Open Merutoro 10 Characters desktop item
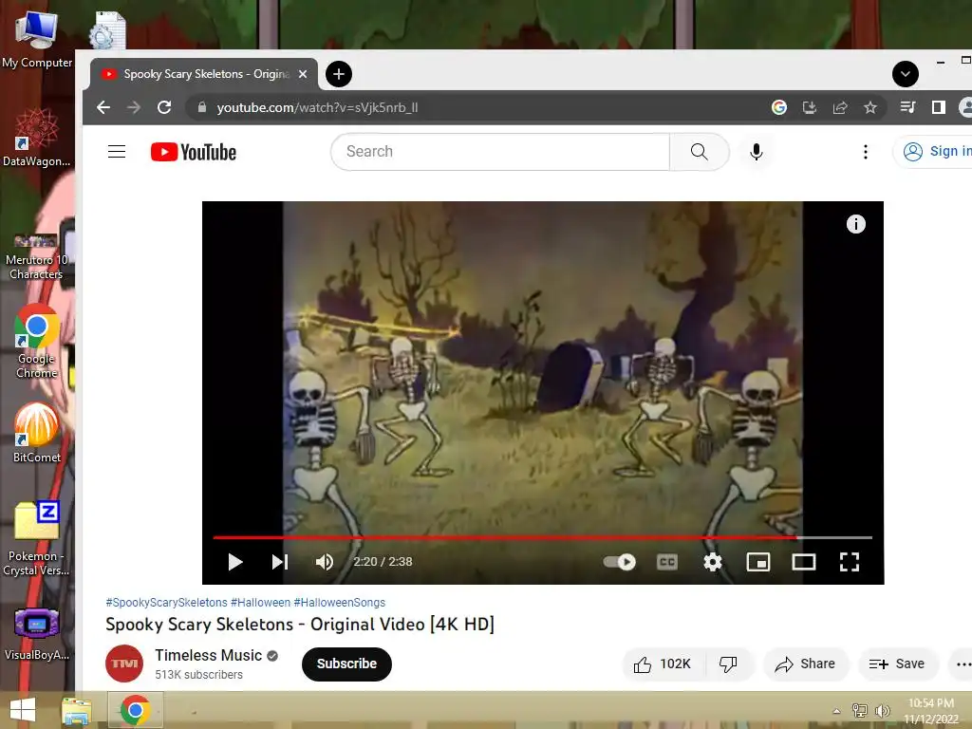Screen dimensions: 972x729 click(x=36, y=256)
